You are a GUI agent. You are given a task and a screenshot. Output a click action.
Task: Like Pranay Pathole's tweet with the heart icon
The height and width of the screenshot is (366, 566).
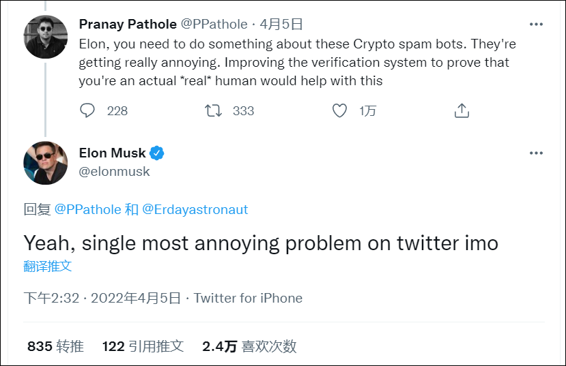click(339, 110)
